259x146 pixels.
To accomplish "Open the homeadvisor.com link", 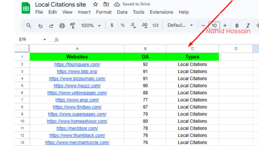I will (x=77, y=121).
